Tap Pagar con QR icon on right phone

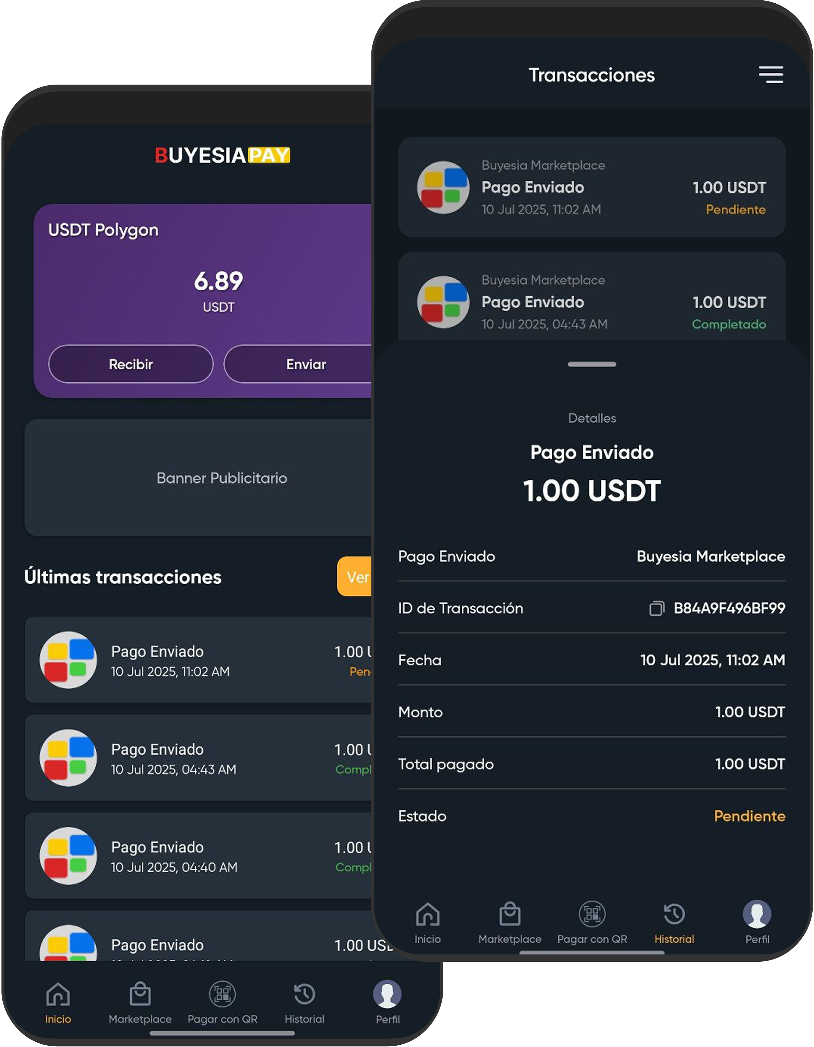tap(592, 914)
